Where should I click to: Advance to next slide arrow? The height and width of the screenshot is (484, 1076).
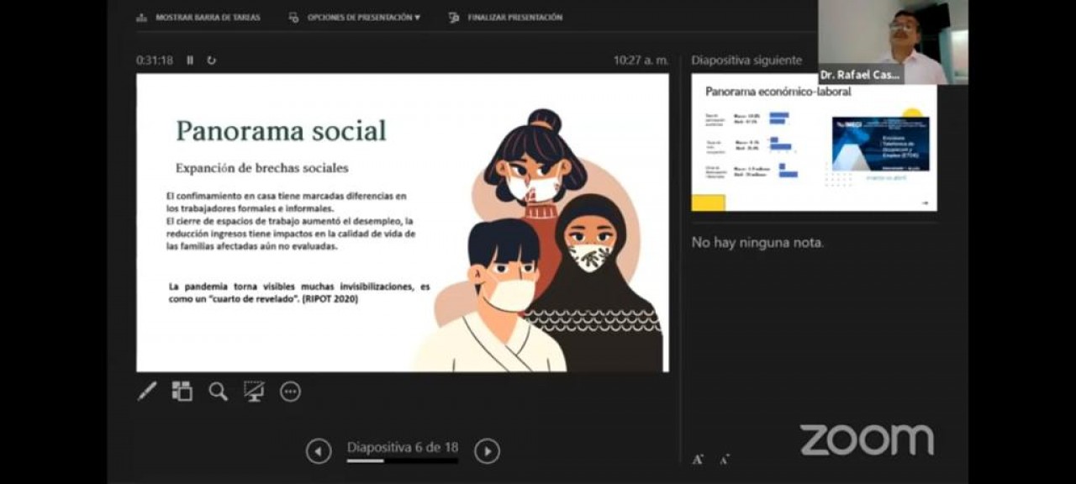487,451
